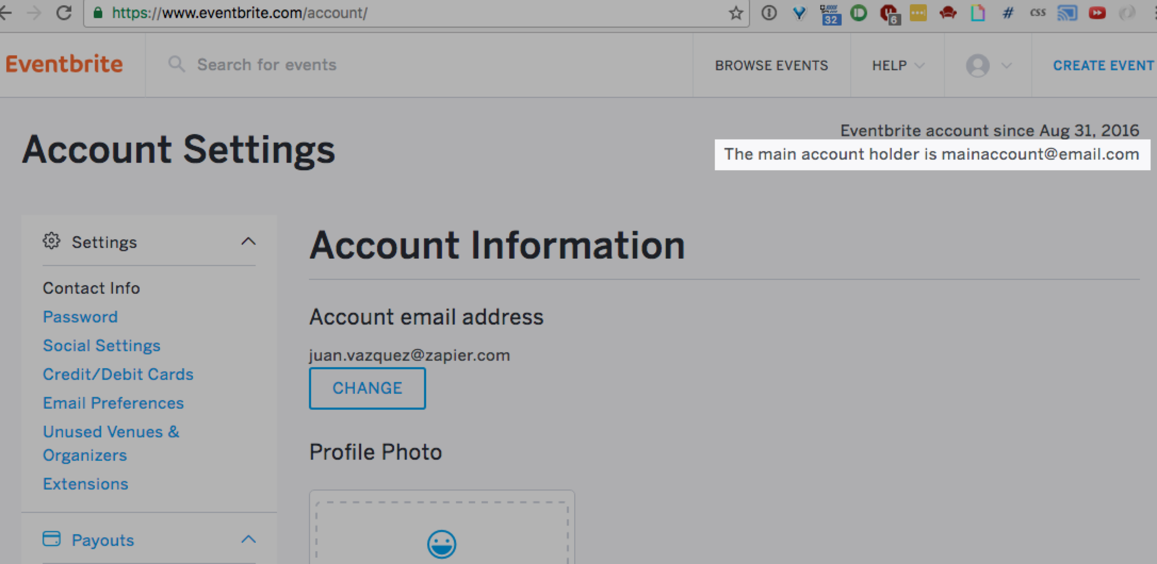Click the search magnifying glass icon
1157x564 pixels.
pos(176,65)
